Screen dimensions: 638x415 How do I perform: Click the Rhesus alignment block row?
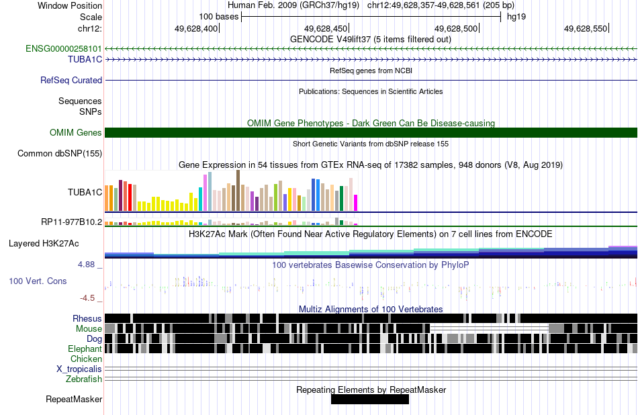coord(371,318)
